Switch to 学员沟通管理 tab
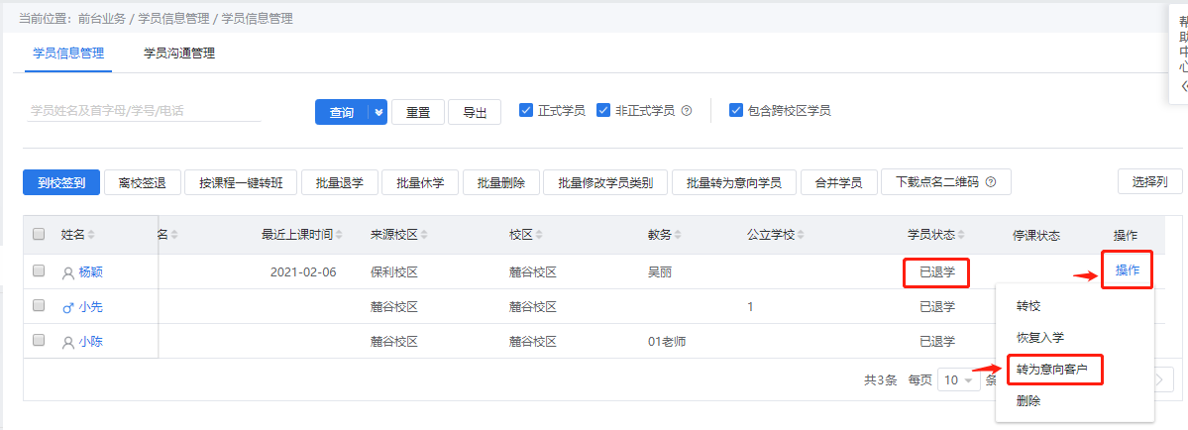 [x=179, y=54]
